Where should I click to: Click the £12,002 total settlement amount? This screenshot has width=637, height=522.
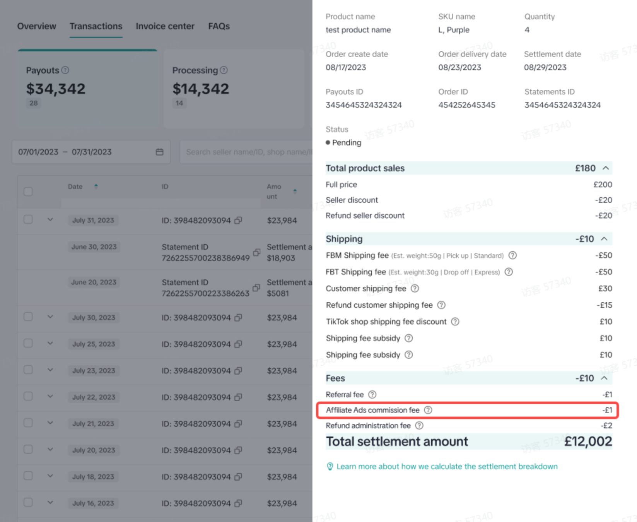588,441
